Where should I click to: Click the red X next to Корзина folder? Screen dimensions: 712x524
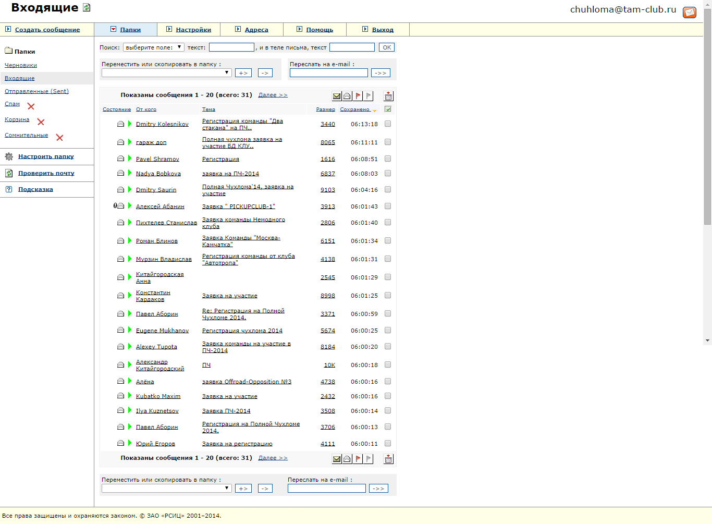coord(41,122)
